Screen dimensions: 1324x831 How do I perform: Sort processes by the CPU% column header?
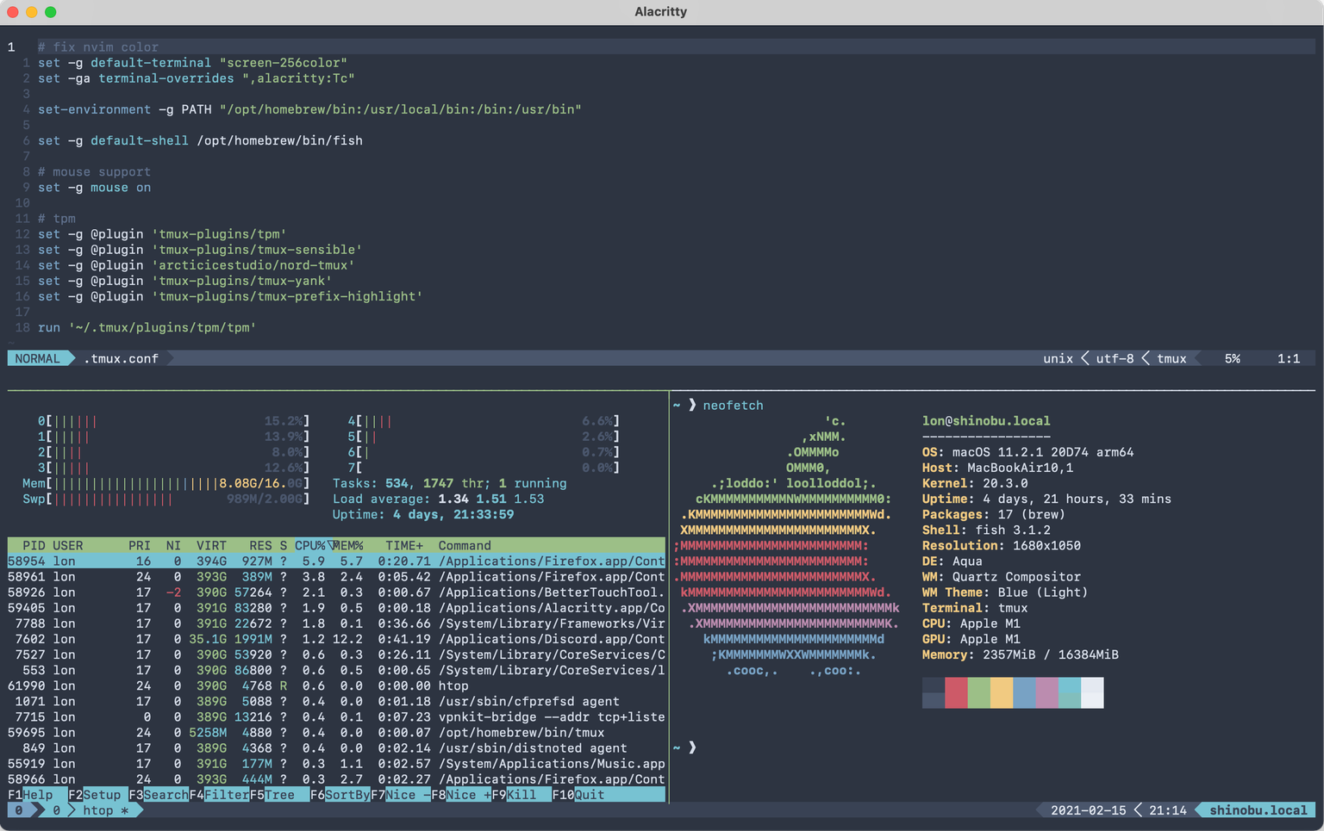pos(309,546)
